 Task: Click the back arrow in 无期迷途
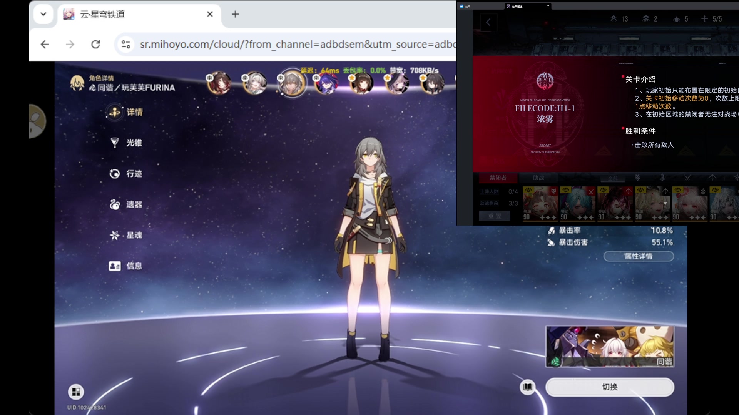coord(488,22)
